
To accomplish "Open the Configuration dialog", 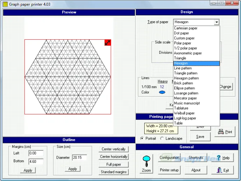I will coord(169,158).
